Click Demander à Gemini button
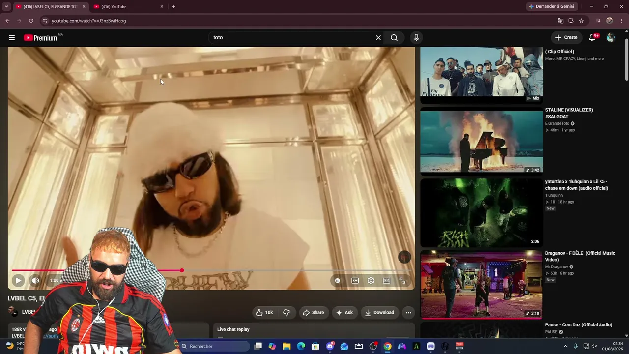Screen dimensions: 629x354 (551, 7)
